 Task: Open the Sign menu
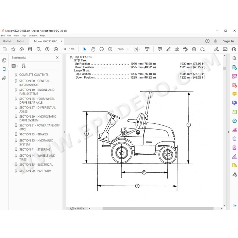(x=24, y=35)
